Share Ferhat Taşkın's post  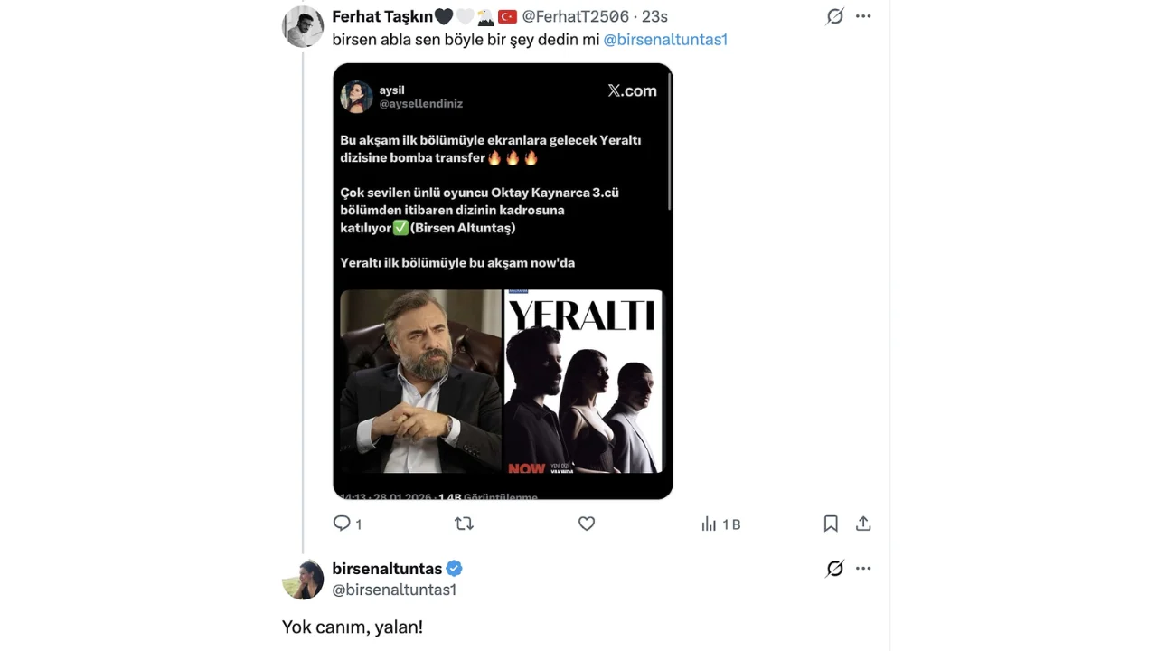(863, 524)
